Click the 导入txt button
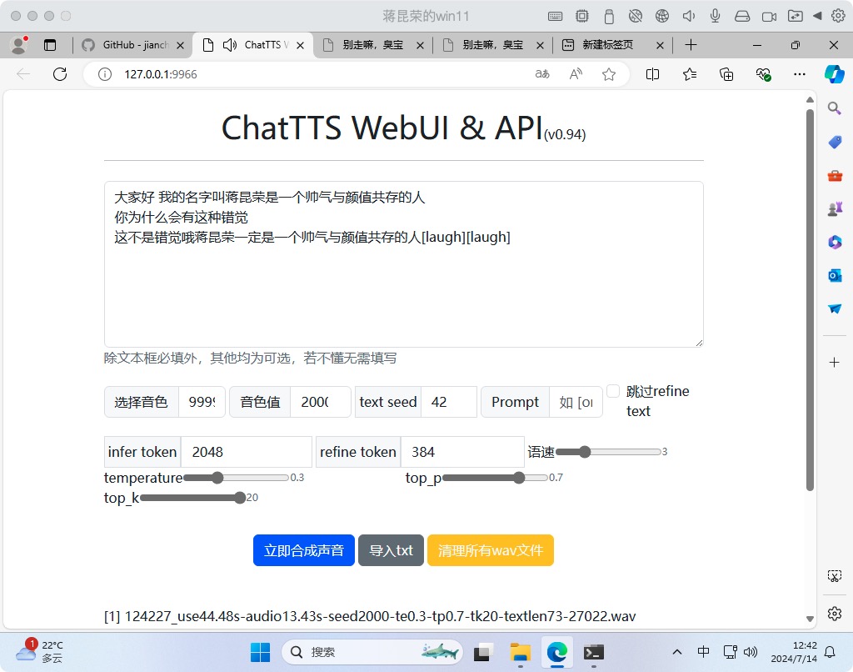The height and width of the screenshot is (672, 853). pyautogui.click(x=391, y=550)
